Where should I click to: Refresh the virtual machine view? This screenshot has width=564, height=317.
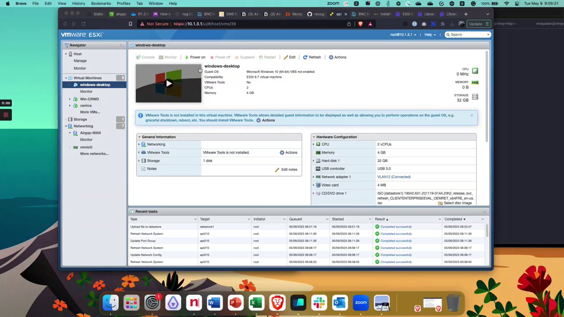pyautogui.click(x=312, y=57)
